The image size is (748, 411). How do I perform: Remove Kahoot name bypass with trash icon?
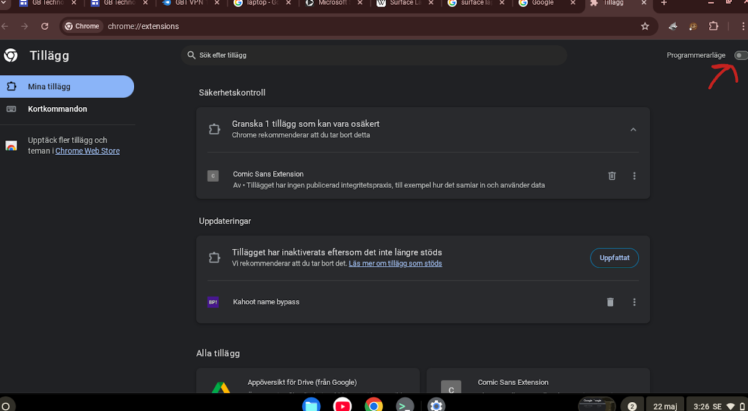pos(610,302)
